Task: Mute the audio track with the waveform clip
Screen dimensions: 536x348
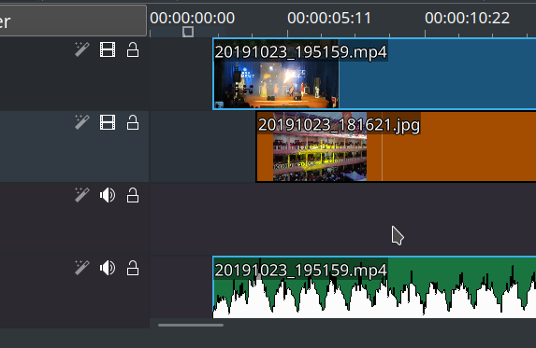Action: click(108, 268)
